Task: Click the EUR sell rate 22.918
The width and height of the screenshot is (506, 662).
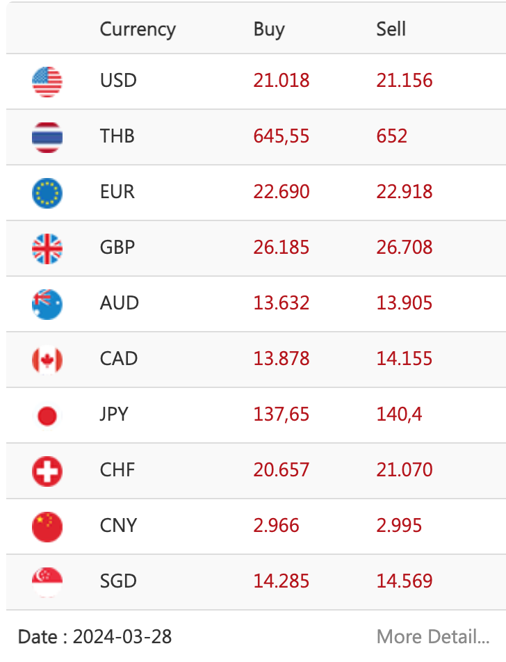Action: [405, 192]
